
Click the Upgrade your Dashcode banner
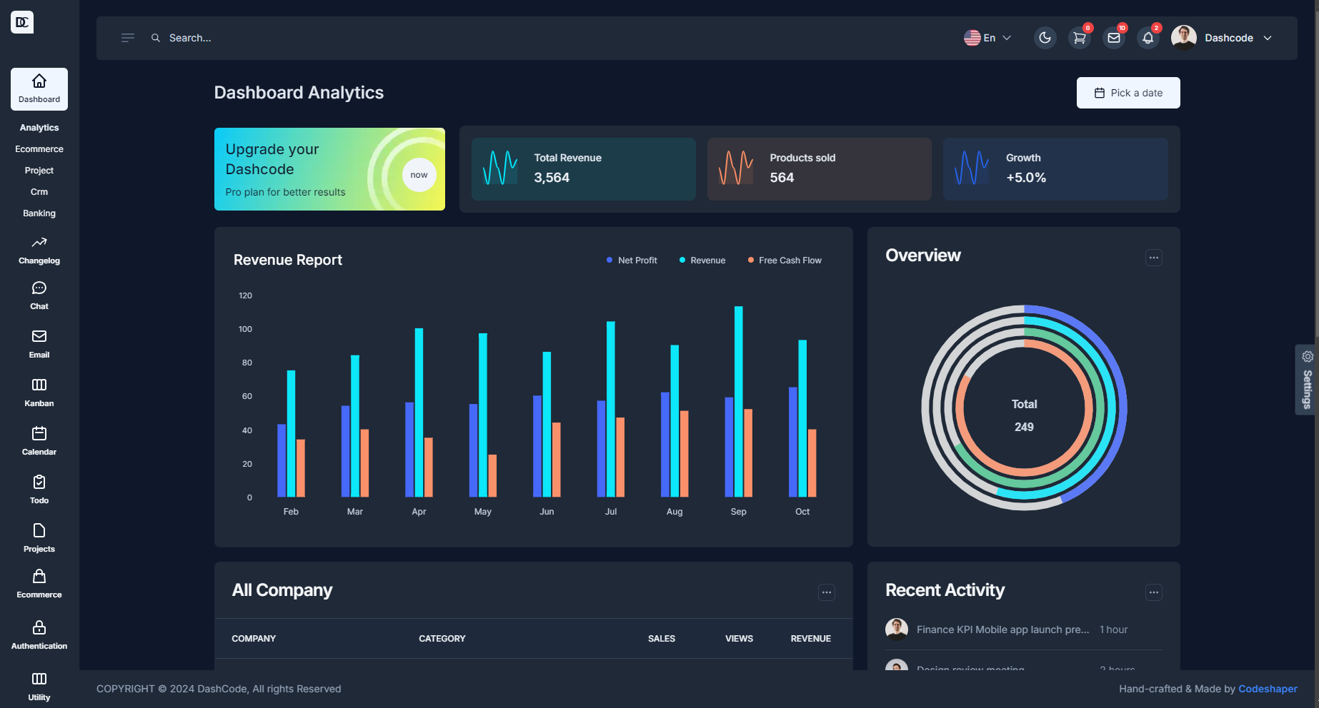(x=329, y=169)
